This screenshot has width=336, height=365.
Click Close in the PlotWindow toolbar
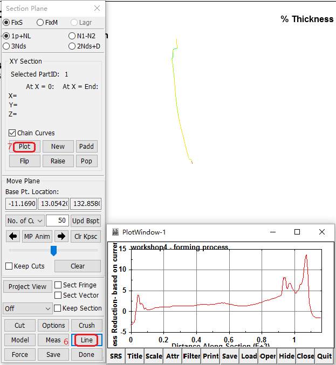point(305,356)
